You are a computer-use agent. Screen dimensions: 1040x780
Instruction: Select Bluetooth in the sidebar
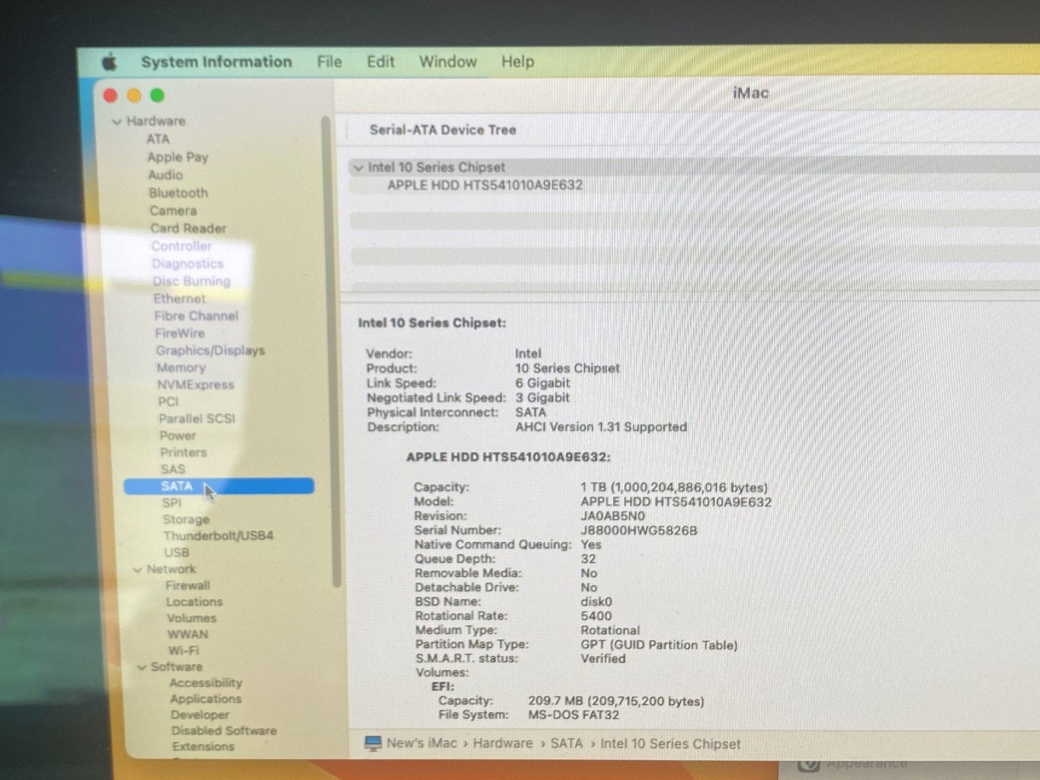coord(178,193)
